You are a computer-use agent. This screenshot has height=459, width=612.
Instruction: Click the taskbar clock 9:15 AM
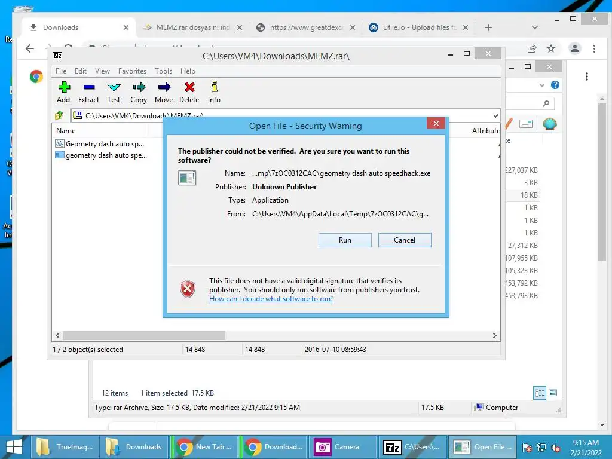[x=586, y=443]
